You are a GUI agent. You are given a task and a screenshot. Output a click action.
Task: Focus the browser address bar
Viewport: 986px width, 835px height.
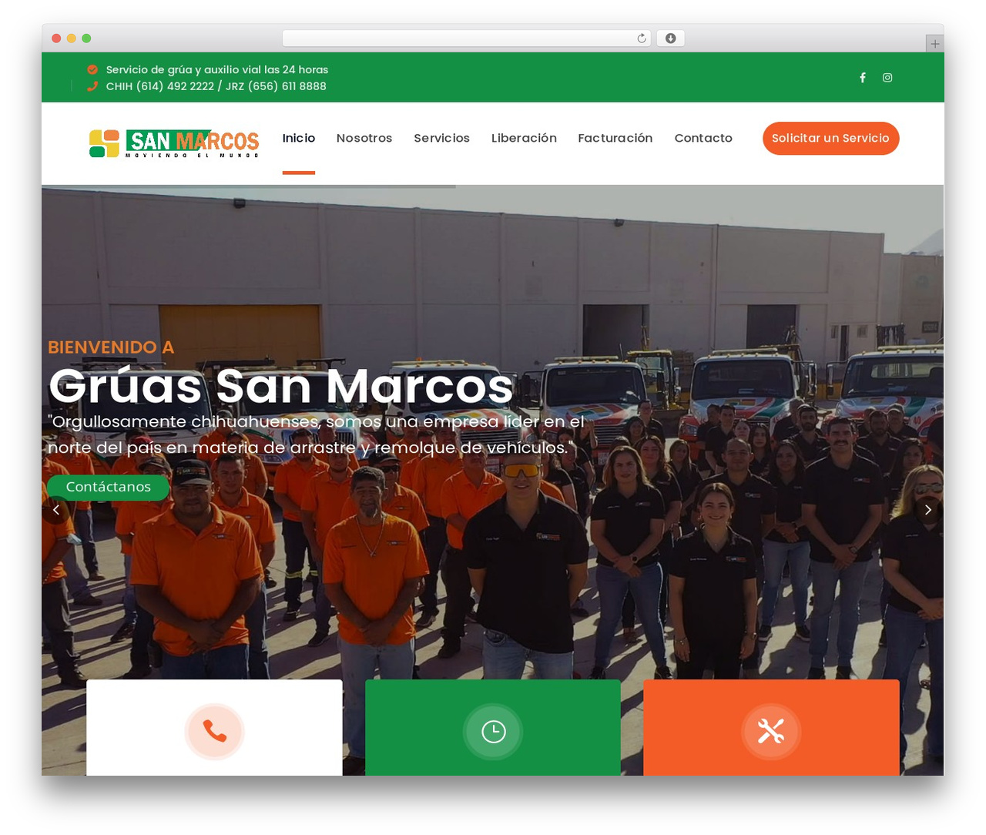coord(467,39)
